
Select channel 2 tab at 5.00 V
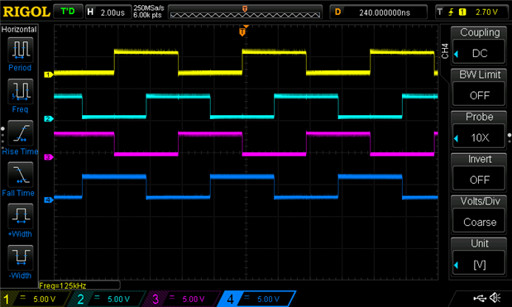[x=108, y=299]
